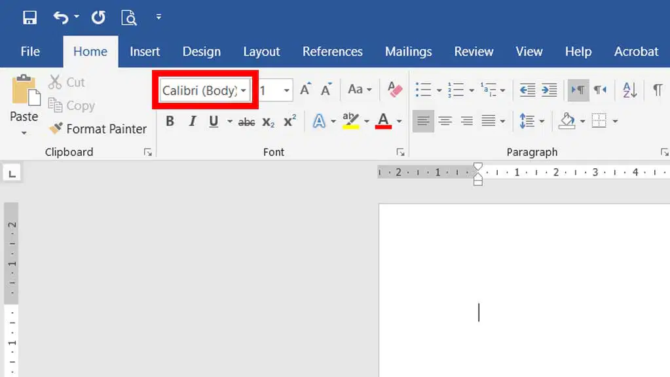Align text right

tap(466, 121)
